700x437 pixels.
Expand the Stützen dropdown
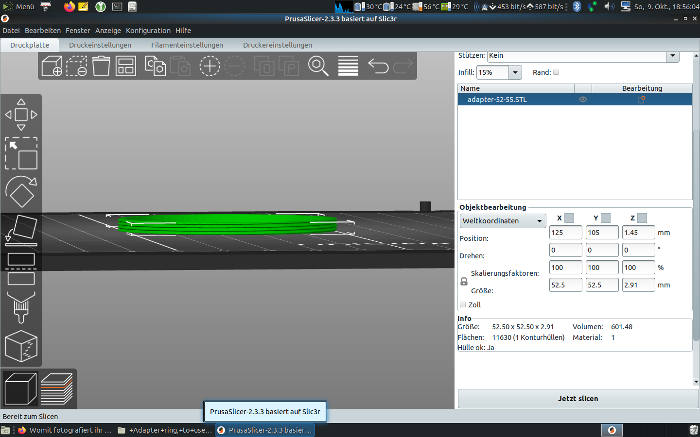(673, 56)
